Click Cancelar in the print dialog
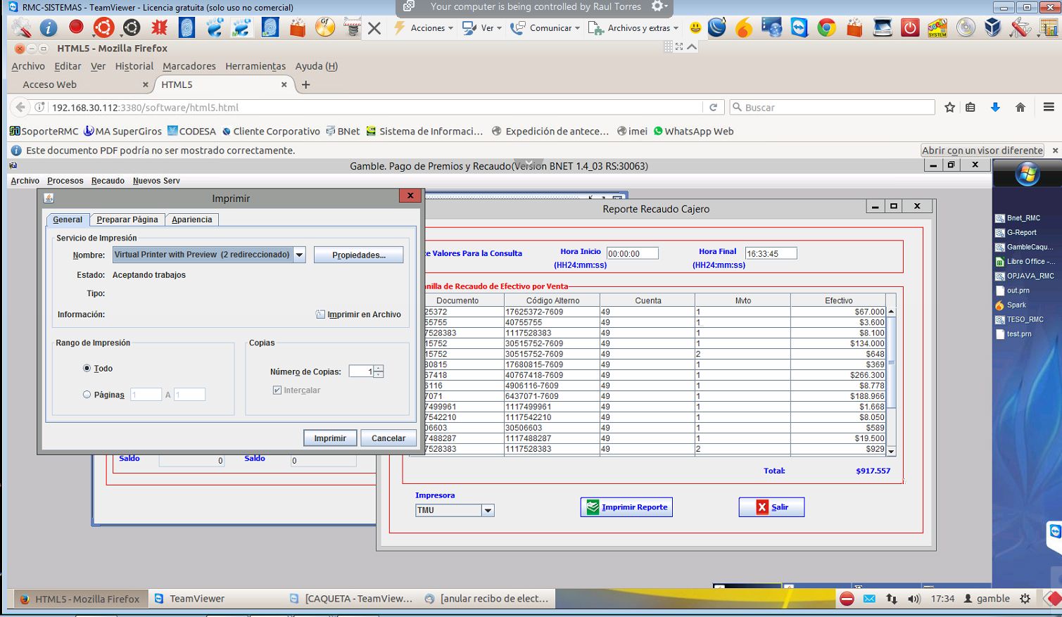 click(388, 438)
